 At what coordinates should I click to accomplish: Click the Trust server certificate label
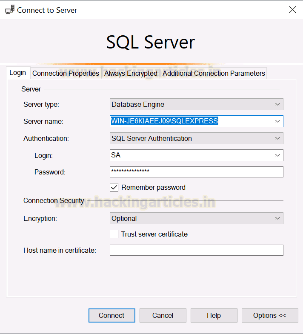(154, 234)
